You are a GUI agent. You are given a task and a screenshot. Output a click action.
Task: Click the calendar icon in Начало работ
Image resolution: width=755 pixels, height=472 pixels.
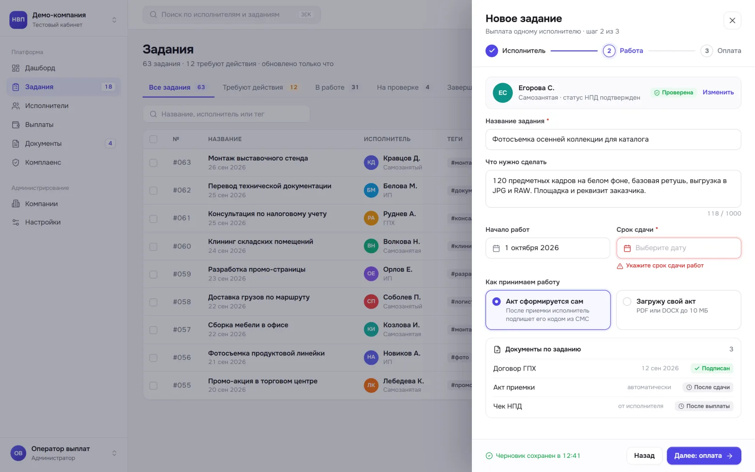point(496,248)
